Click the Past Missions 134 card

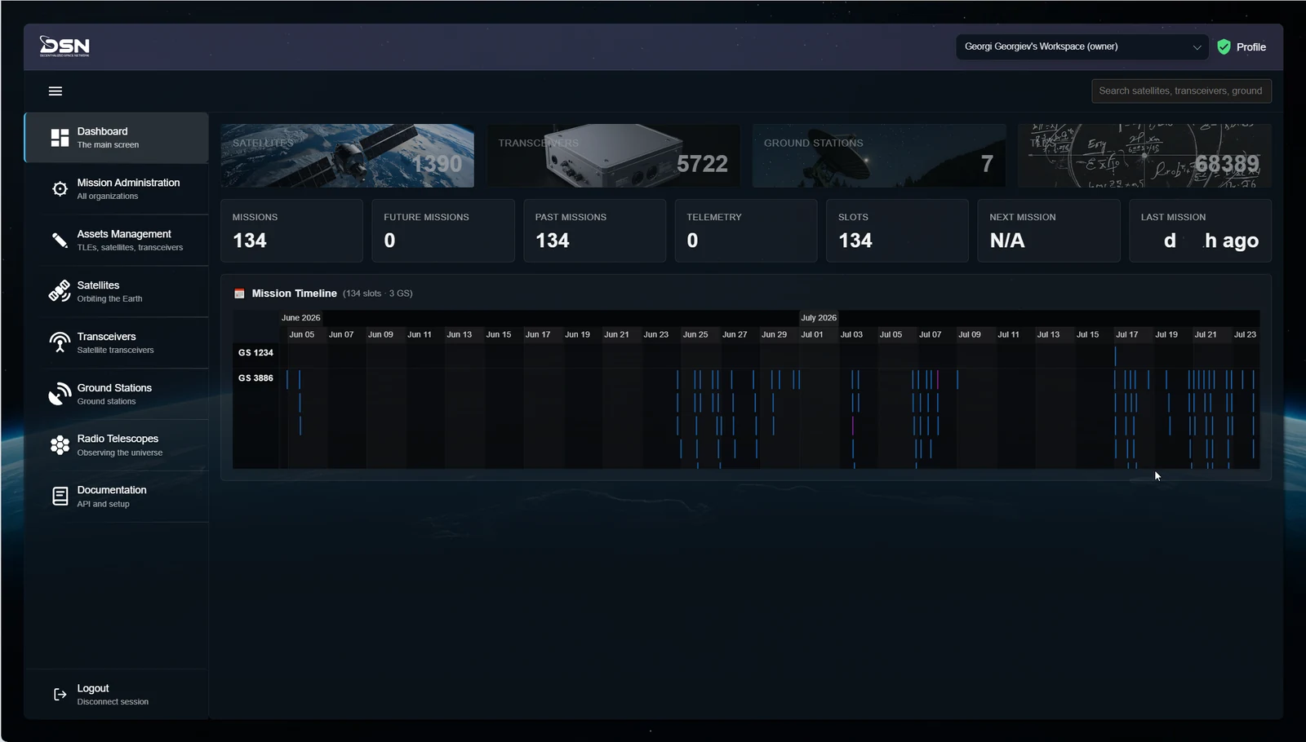pos(594,231)
